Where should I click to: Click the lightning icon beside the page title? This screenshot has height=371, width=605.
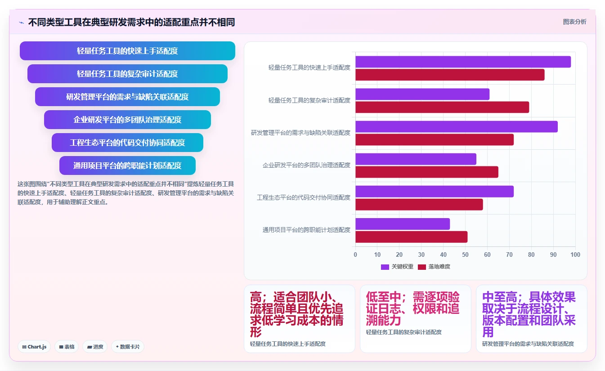(x=22, y=22)
